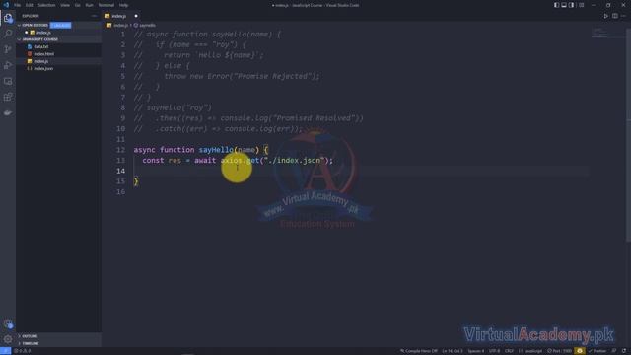Toggle the Secondary Side Bar layout button
Viewport: 631px width, 355px height.
point(572,5)
